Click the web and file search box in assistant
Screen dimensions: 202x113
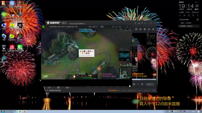[189, 26]
